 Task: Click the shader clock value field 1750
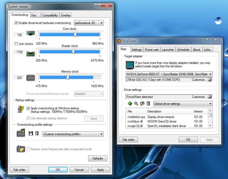(x=19, y=52)
